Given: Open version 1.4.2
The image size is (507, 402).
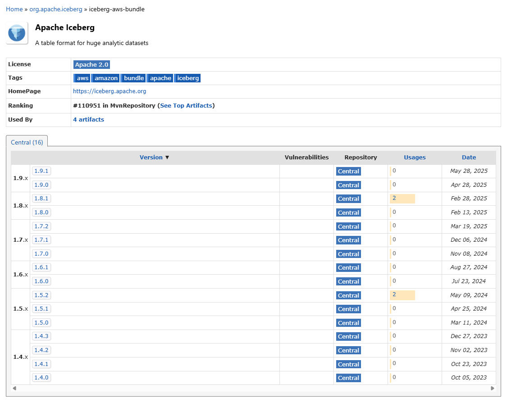Looking at the screenshot, I should pos(41,350).
